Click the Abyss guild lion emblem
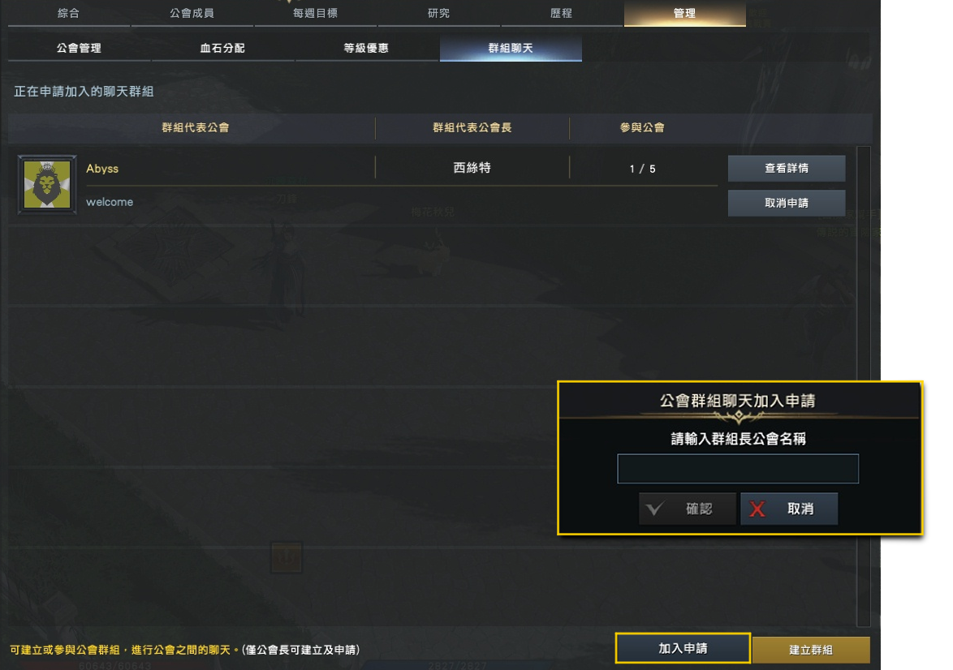The width and height of the screenshot is (953, 670). click(47, 185)
